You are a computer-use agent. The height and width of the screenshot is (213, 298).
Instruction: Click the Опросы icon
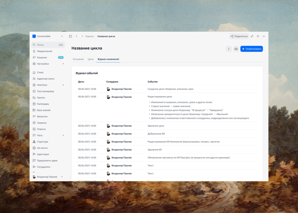click(34, 129)
